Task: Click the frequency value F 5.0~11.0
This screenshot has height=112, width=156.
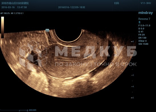Action: (x=144, y=25)
